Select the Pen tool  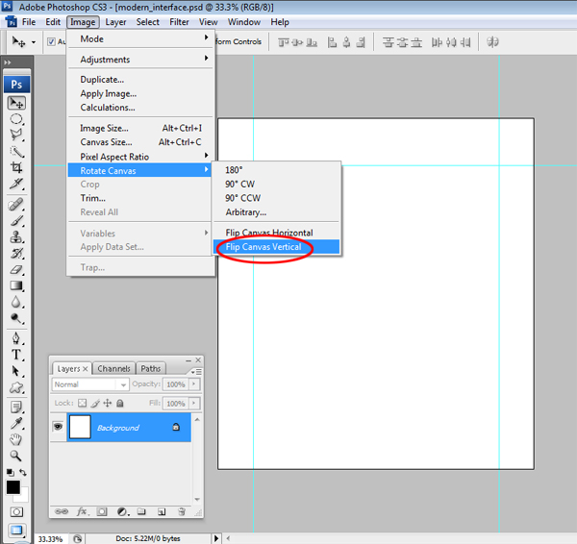[16, 338]
